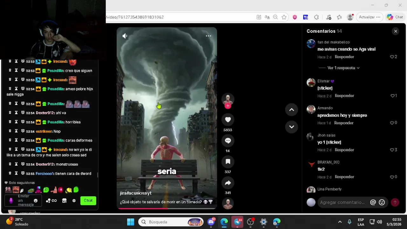407x229 pixels.
Task: Reply to Jhon salas's comment
Action: click(x=344, y=150)
